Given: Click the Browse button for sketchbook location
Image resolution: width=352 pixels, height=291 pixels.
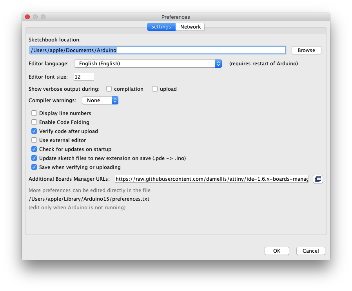Looking at the screenshot, I should (x=306, y=50).
